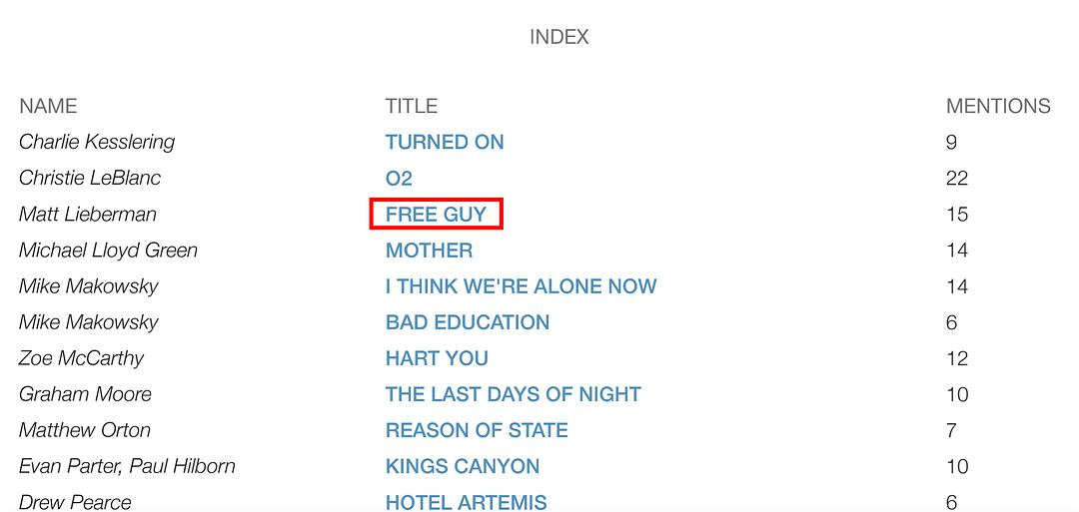Select the MOTHER title link
Screen dimensions: 1079x512
pos(430,250)
